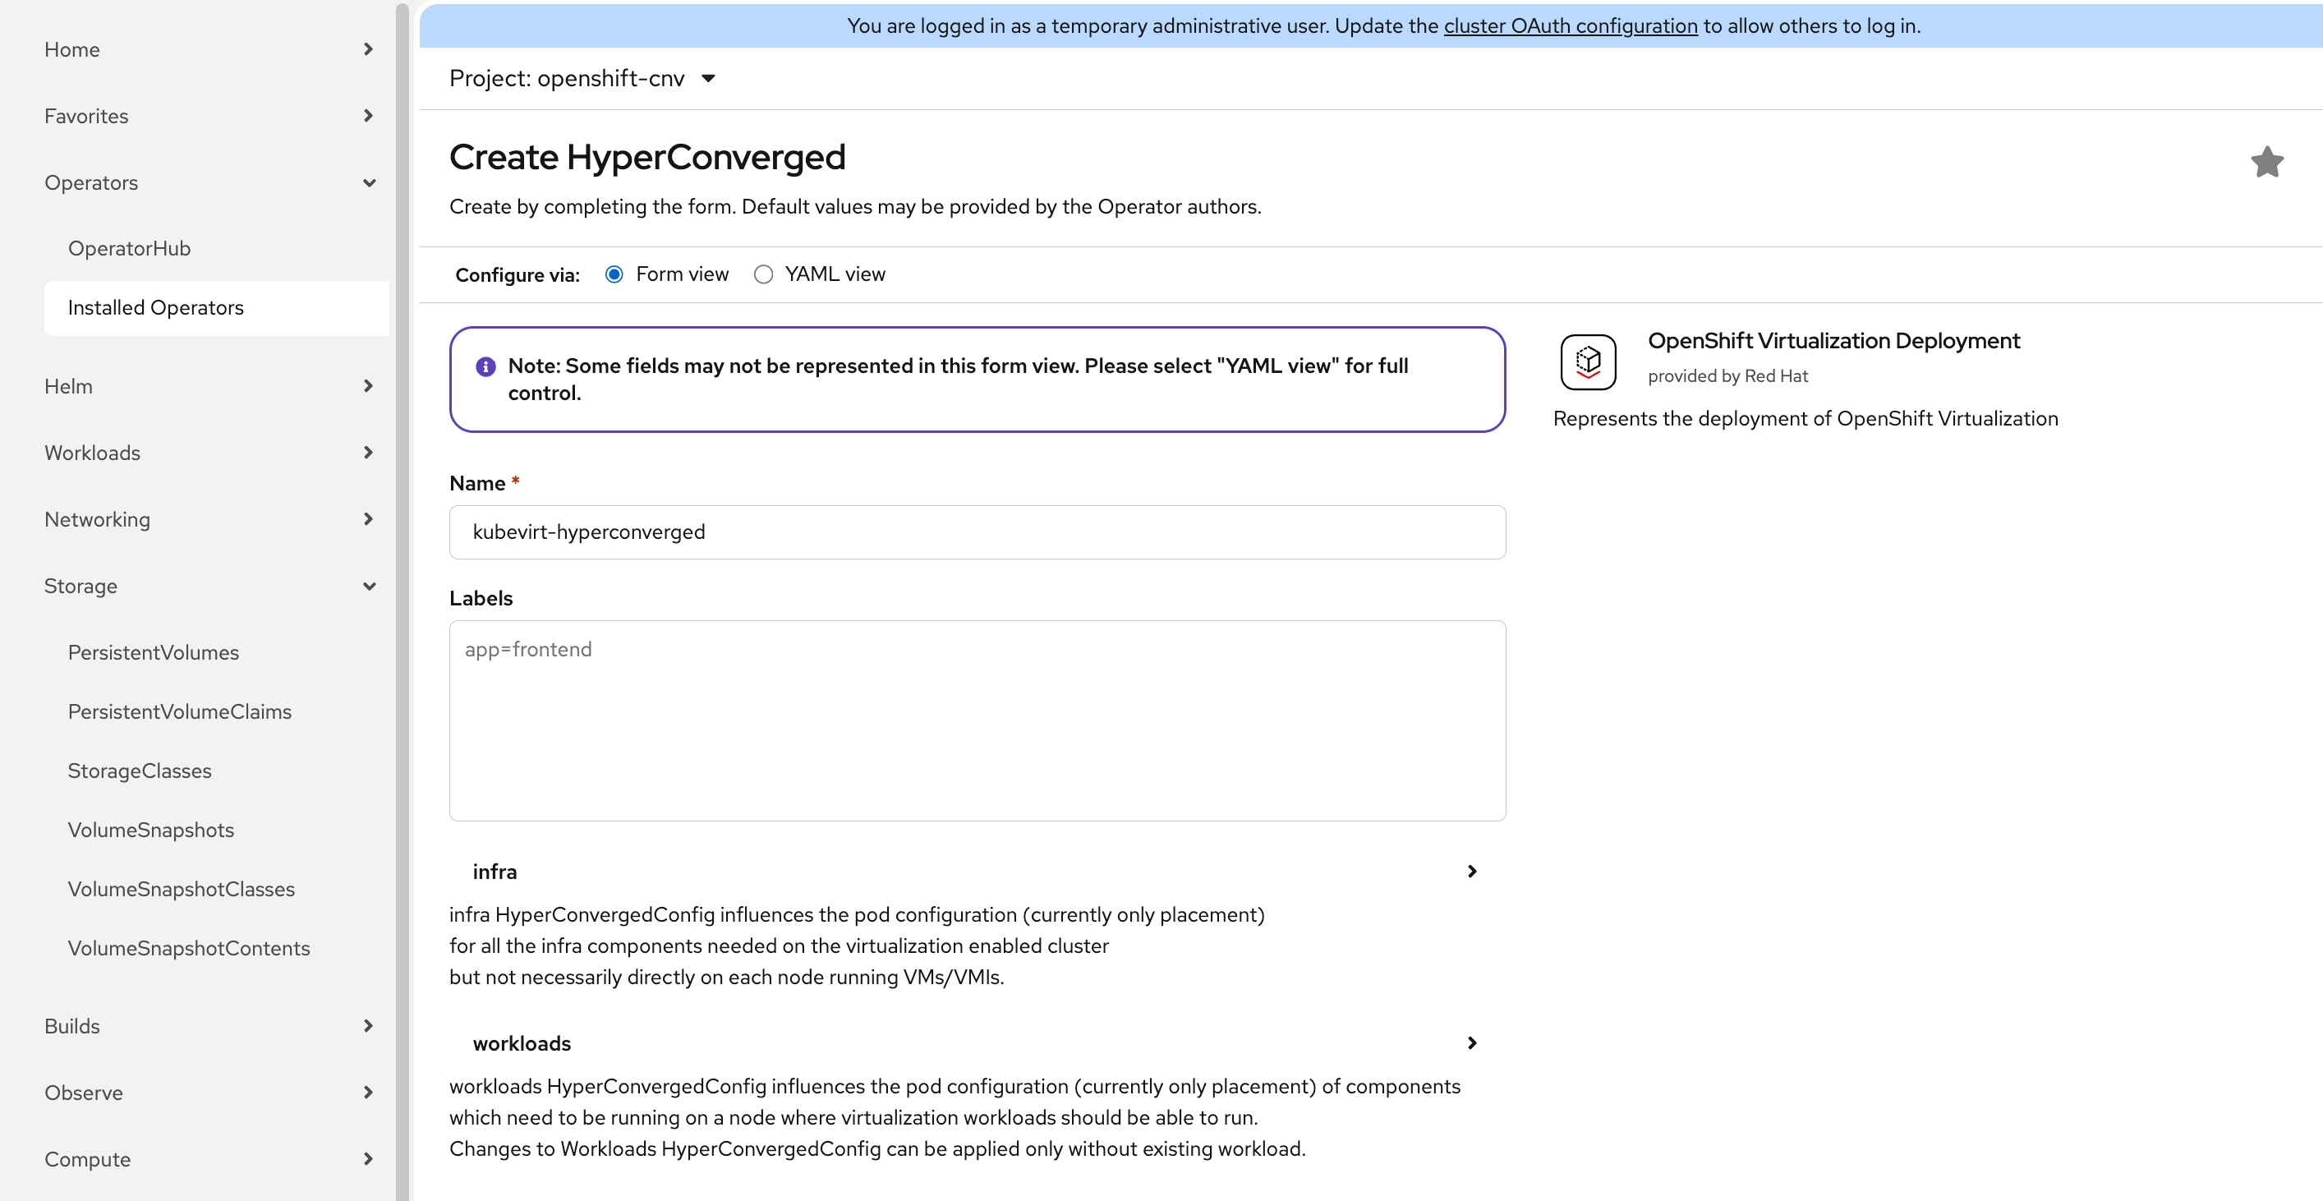Go to PersistentVolumes page
Screen dimensions: 2323x1201
216,652
